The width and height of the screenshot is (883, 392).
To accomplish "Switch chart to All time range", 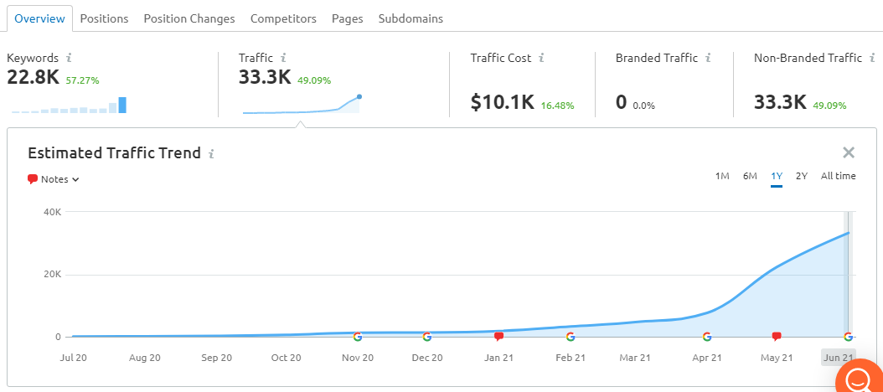I will click(838, 176).
